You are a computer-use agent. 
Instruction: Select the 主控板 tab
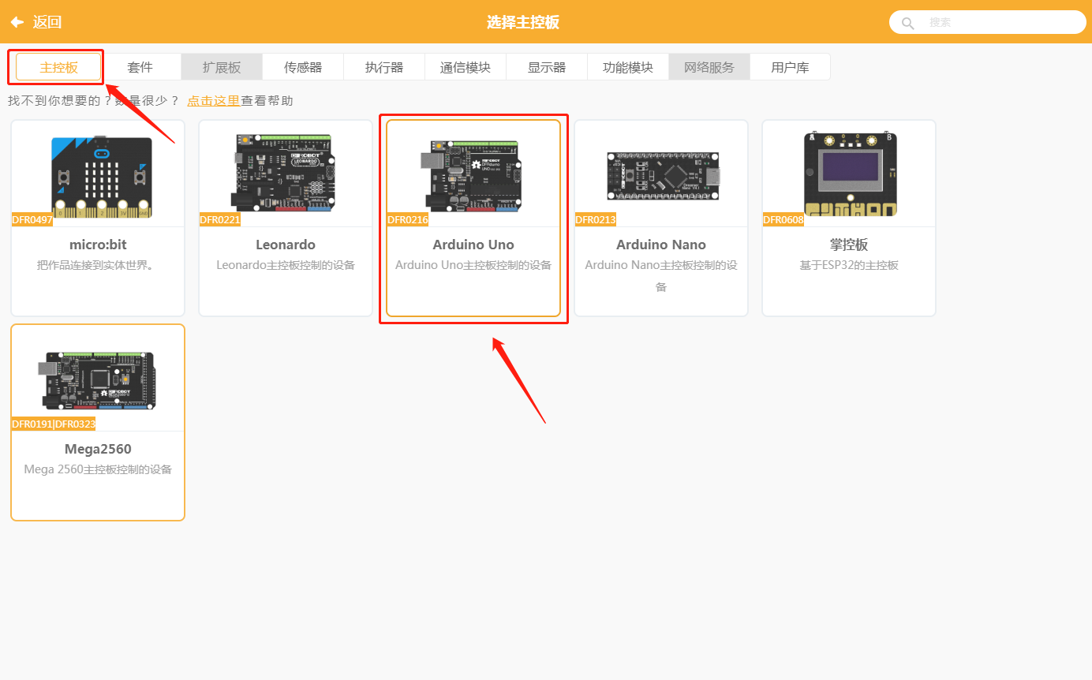pyautogui.click(x=59, y=67)
